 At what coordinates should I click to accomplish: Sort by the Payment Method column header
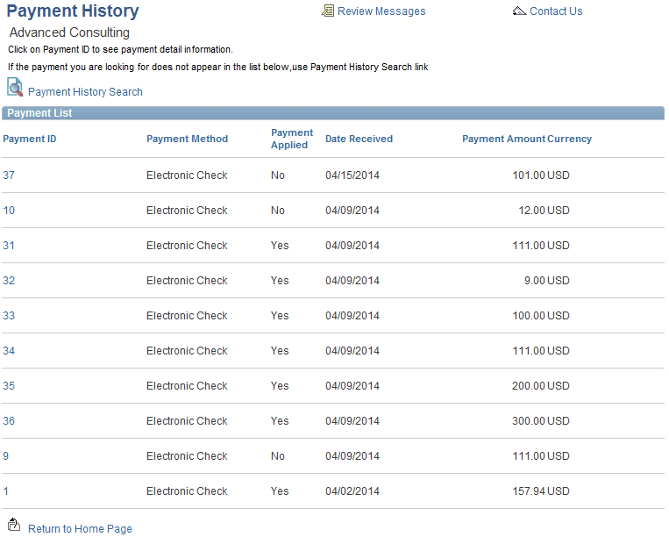188,139
